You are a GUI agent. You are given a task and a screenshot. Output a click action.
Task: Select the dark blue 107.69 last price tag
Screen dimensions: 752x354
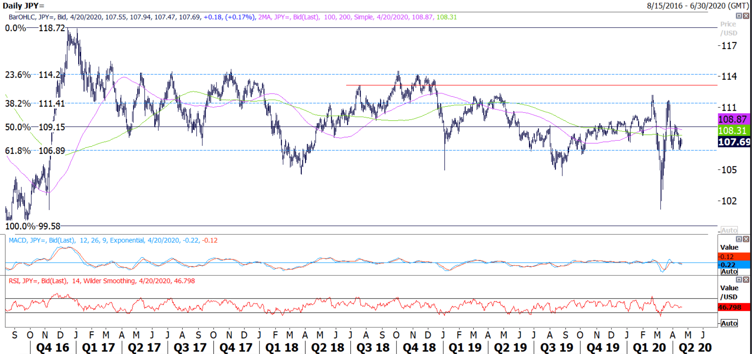[734, 142]
